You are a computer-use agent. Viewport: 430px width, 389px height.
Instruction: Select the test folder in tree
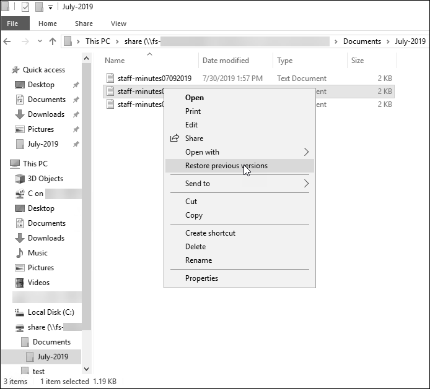38,372
